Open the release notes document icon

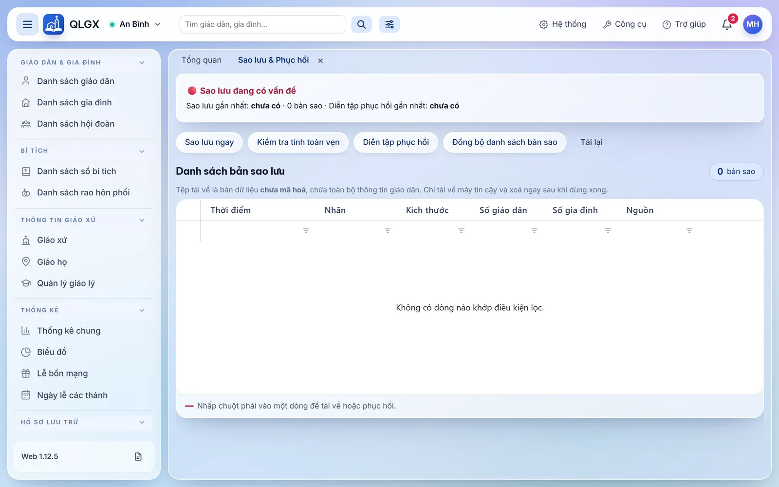138,456
